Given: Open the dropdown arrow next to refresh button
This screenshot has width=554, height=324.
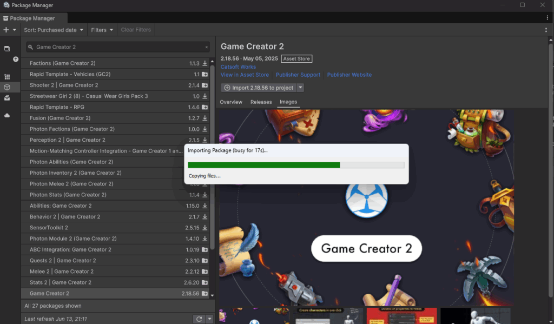Looking at the screenshot, I should click(x=209, y=319).
